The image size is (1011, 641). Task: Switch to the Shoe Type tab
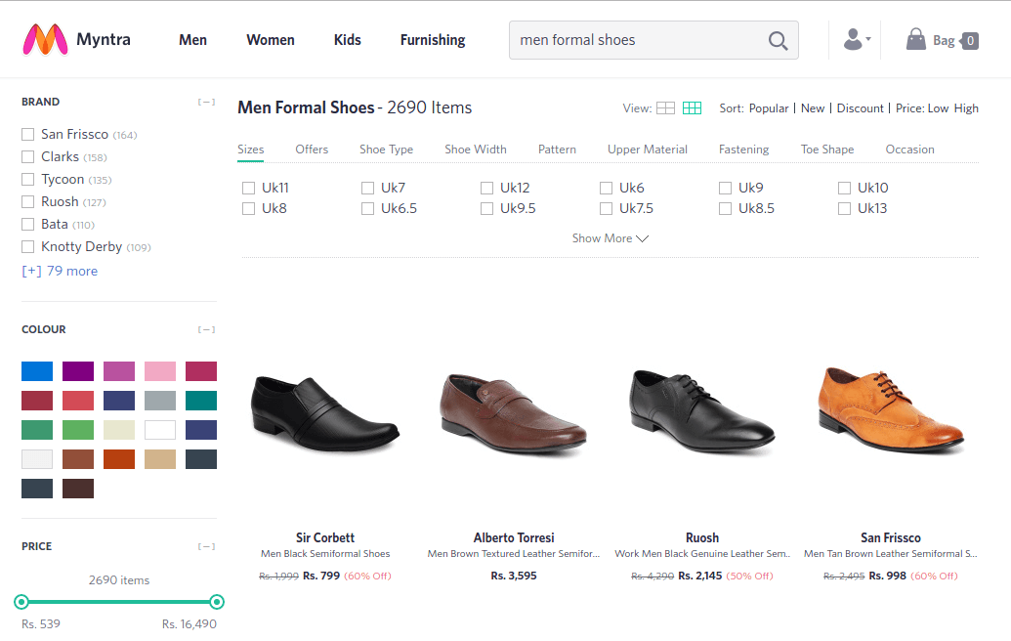[x=386, y=149]
